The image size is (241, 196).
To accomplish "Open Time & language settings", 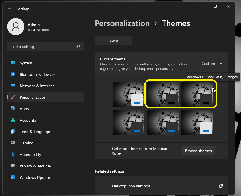I will [45, 132].
